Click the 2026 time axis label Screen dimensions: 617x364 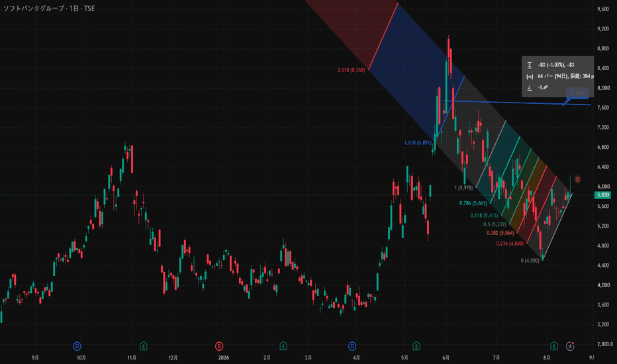(x=224, y=357)
